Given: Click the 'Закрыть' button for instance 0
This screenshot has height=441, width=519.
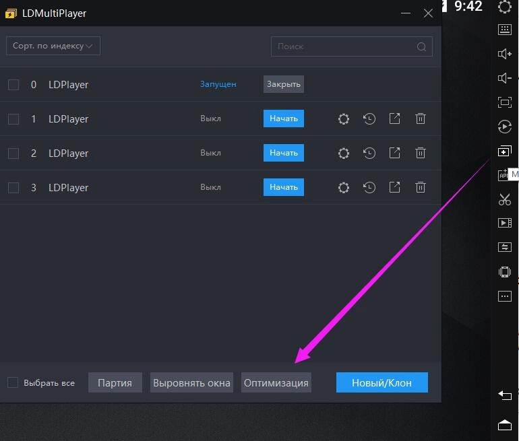Looking at the screenshot, I should (283, 84).
